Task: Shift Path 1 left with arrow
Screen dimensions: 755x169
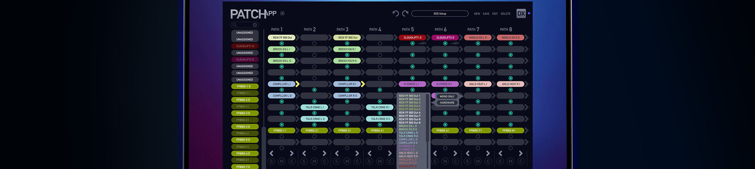Action: click(x=271, y=153)
